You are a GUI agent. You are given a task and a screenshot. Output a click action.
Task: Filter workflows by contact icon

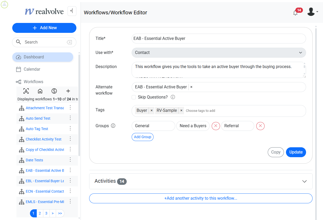click(26, 91)
